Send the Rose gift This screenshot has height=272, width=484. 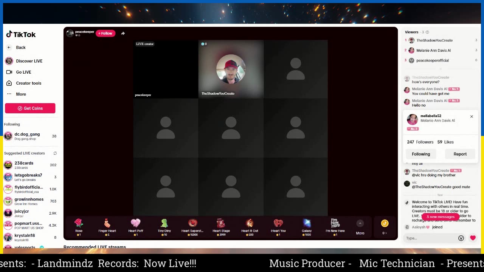click(79, 227)
